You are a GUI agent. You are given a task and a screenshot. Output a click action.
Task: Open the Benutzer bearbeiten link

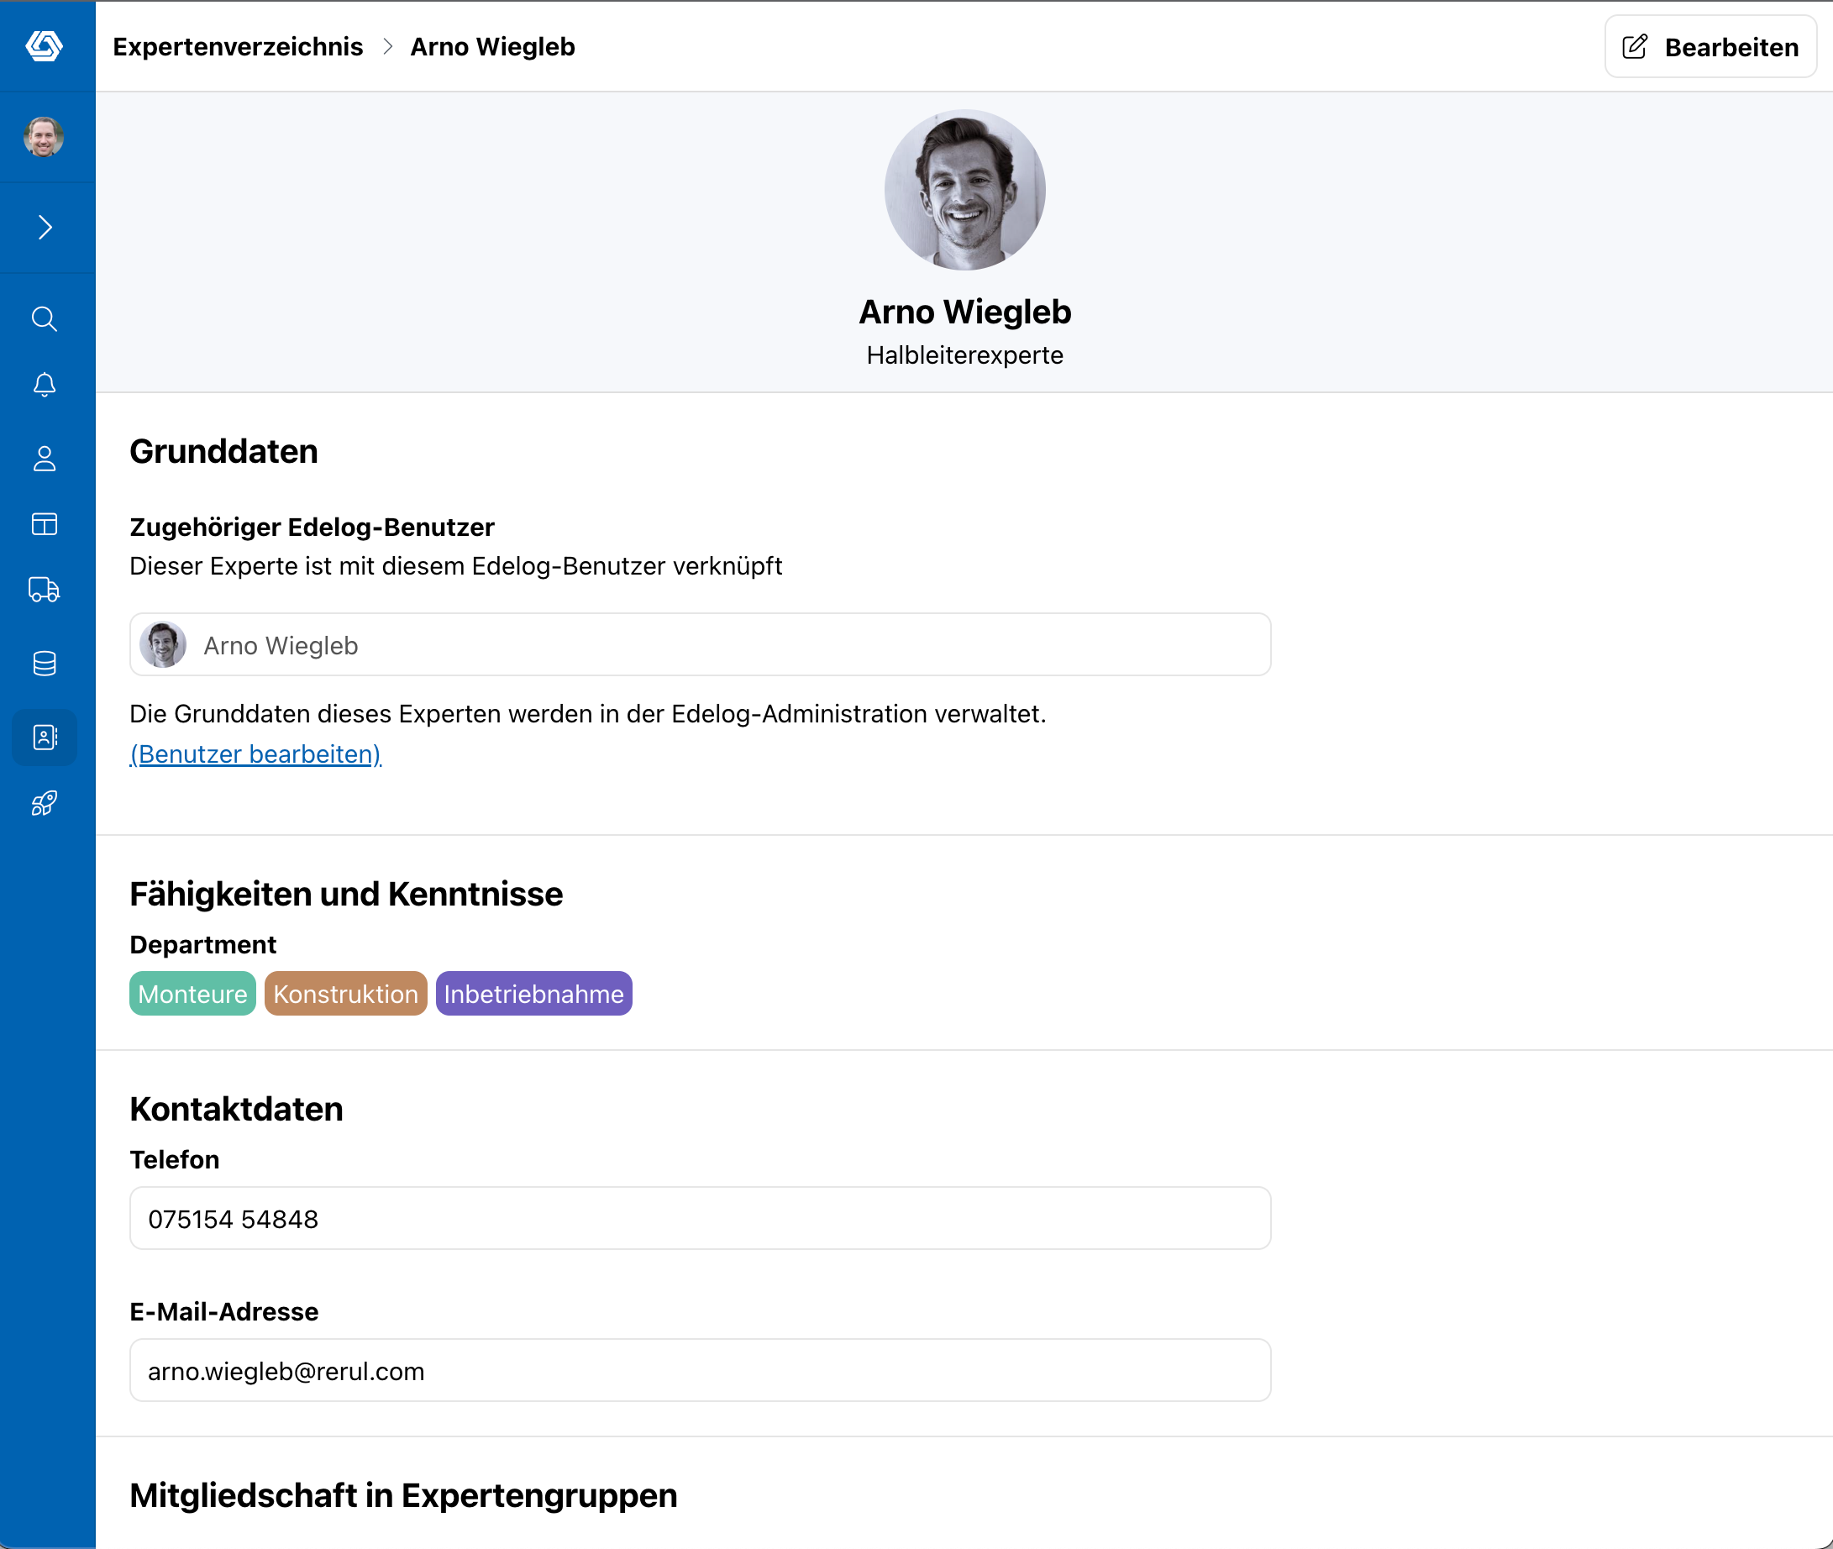[255, 754]
